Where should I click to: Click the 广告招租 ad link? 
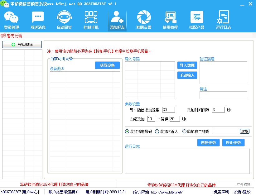[243, 184]
